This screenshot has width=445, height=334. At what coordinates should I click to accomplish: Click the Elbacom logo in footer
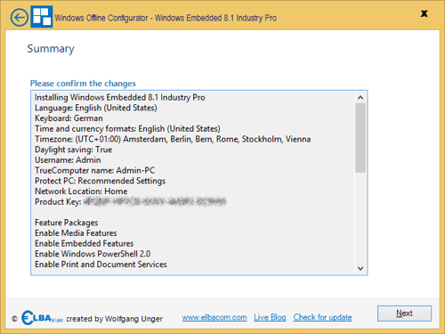pyautogui.click(x=42, y=318)
